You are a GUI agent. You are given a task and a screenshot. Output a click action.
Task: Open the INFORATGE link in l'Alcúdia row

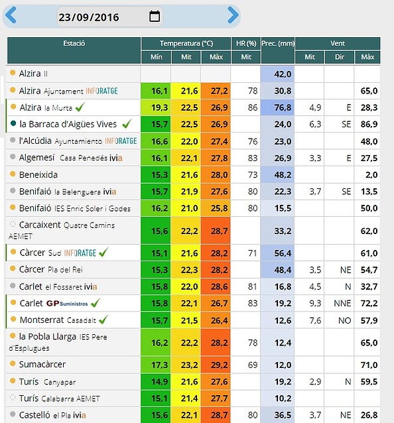[x=121, y=141]
